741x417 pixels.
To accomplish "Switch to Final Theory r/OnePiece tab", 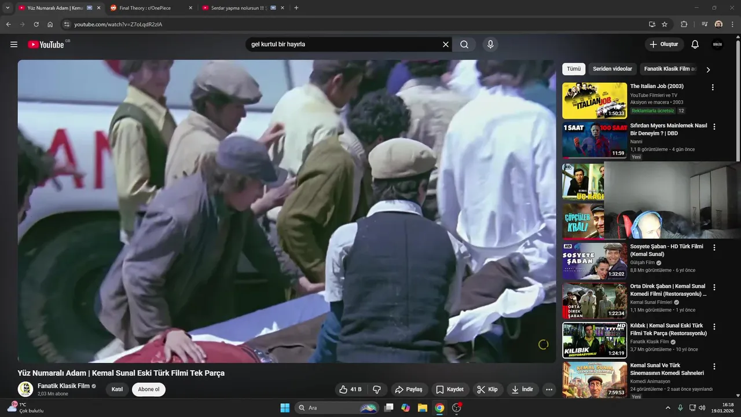I will 151,8.
